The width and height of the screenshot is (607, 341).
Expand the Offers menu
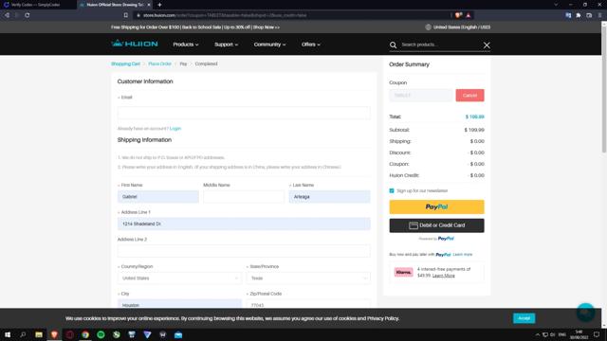pyautogui.click(x=311, y=45)
